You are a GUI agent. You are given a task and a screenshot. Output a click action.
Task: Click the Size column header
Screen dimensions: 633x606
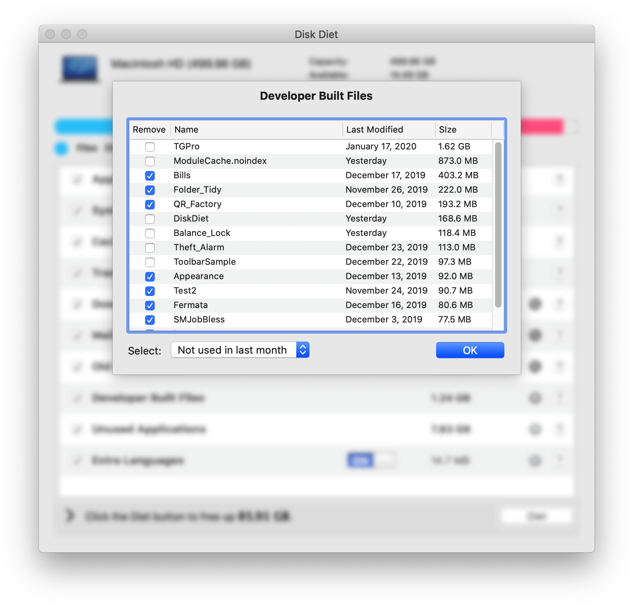click(463, 130)
